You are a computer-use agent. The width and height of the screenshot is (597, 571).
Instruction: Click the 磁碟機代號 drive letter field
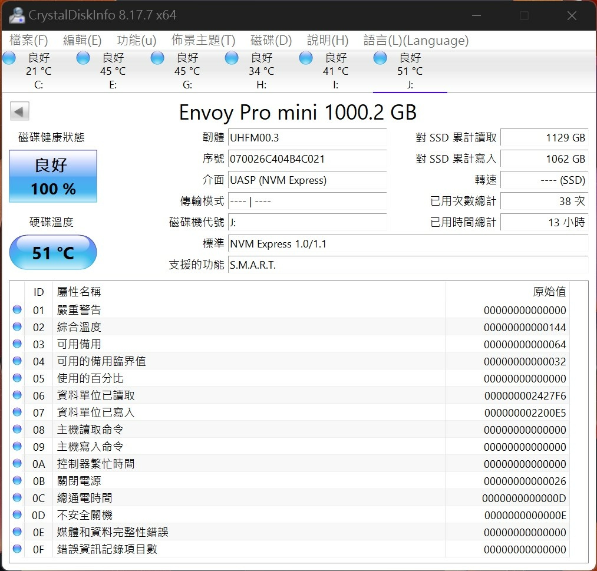pyautogui.click(x=307, y=222)
